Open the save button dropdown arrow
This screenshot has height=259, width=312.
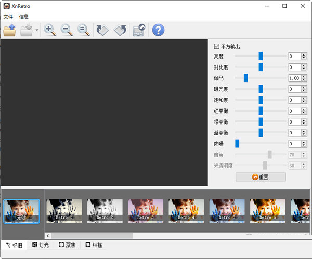tap(37, 31)
